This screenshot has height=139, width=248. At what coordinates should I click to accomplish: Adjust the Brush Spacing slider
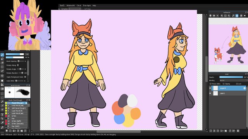pyautogui.click(x=21, y=61)
